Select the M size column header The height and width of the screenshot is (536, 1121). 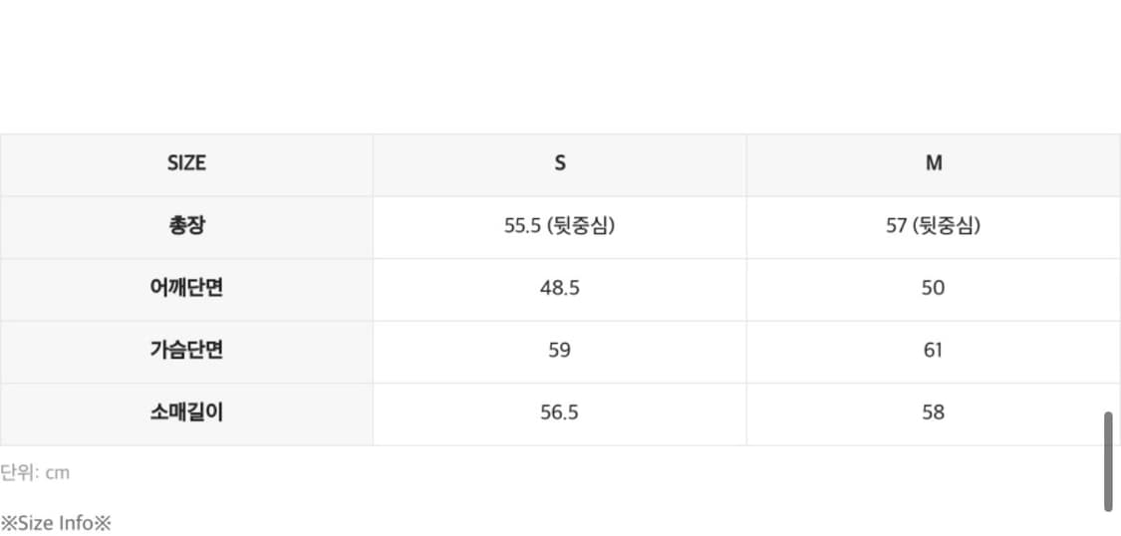coord(933,164)
